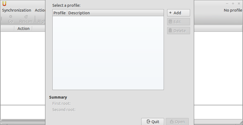Click the Action column header
This screenshot has width=243, height=125.
point(23,29)
